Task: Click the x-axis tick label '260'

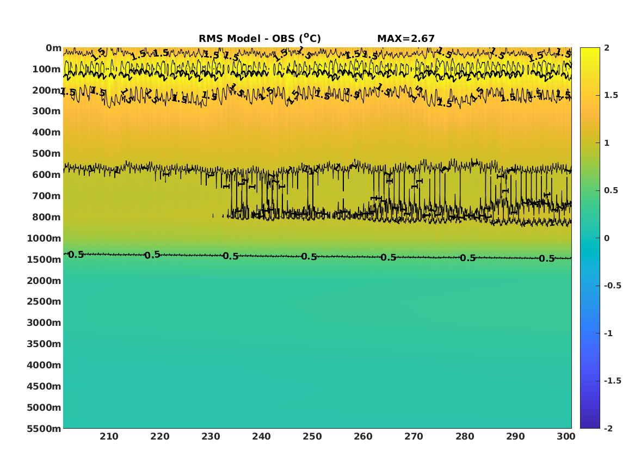Action: (363, 437)
